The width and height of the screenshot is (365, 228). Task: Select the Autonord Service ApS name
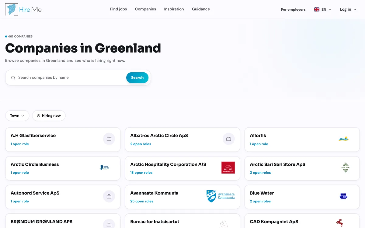(35, 193)
